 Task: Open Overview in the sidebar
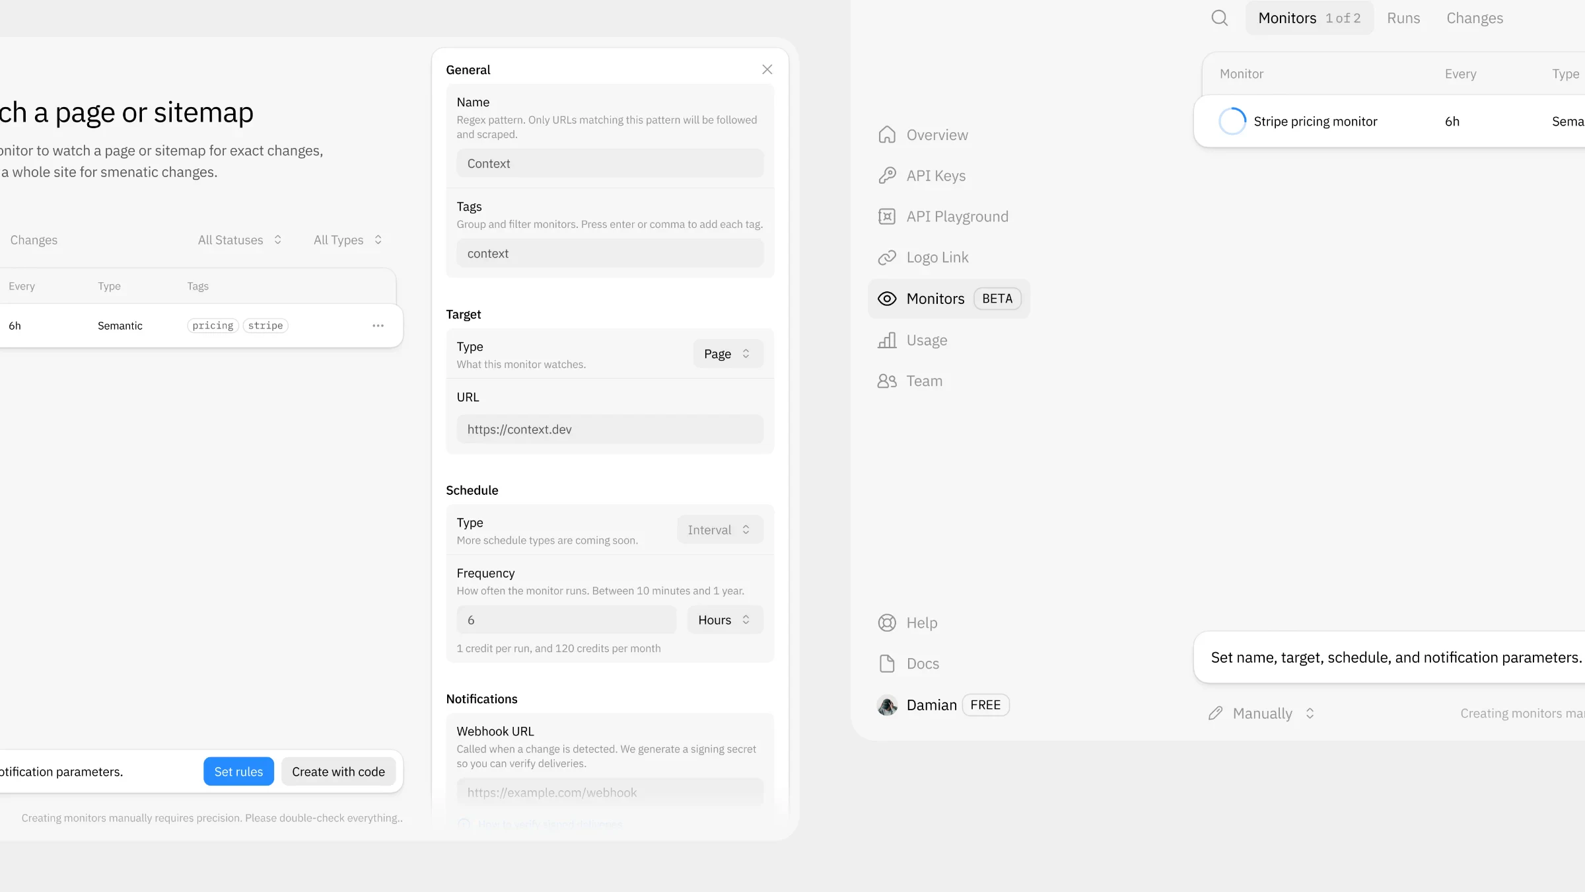(923, 135)
